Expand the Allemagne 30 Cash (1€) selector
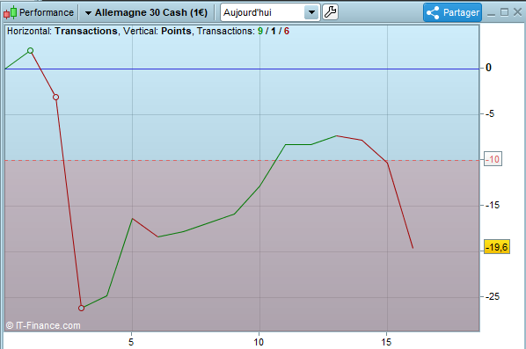This screenshot has height=349, width=526. (x=146, y=12)
